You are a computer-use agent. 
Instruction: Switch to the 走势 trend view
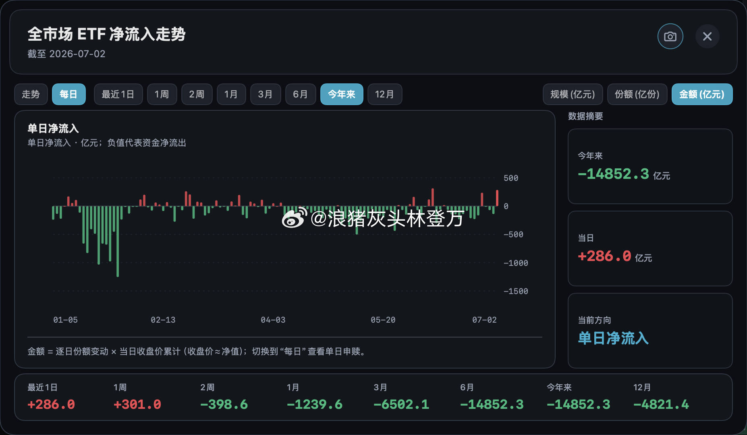[x=31, y=94]
